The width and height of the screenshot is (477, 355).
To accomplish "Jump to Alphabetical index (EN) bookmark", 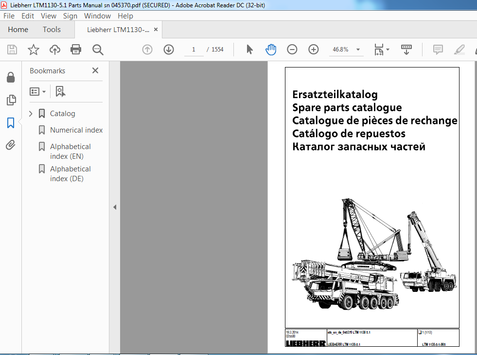I will coord(71,152).
